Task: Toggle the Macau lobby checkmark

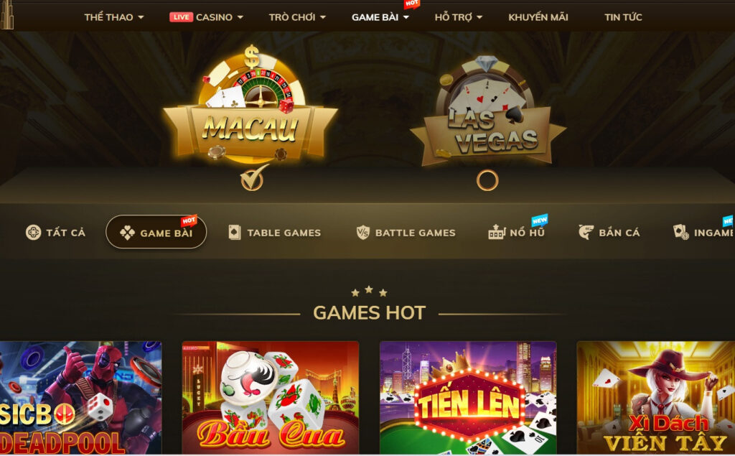Action: coord(253,178)
